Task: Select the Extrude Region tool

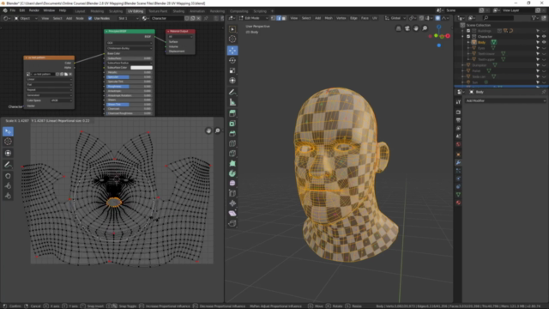Action: click(x=232, y=113)
